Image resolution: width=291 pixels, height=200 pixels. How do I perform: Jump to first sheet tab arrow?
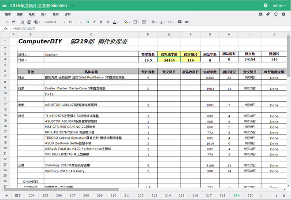tap(261, 196)
